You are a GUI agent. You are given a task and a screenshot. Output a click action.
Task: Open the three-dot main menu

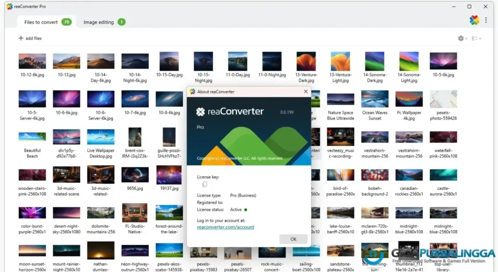pyautogui.click(x=486, y=20)
